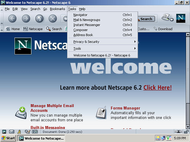Open the Bookmarks menu
190x142 pixels.
[x=57, y=9]
